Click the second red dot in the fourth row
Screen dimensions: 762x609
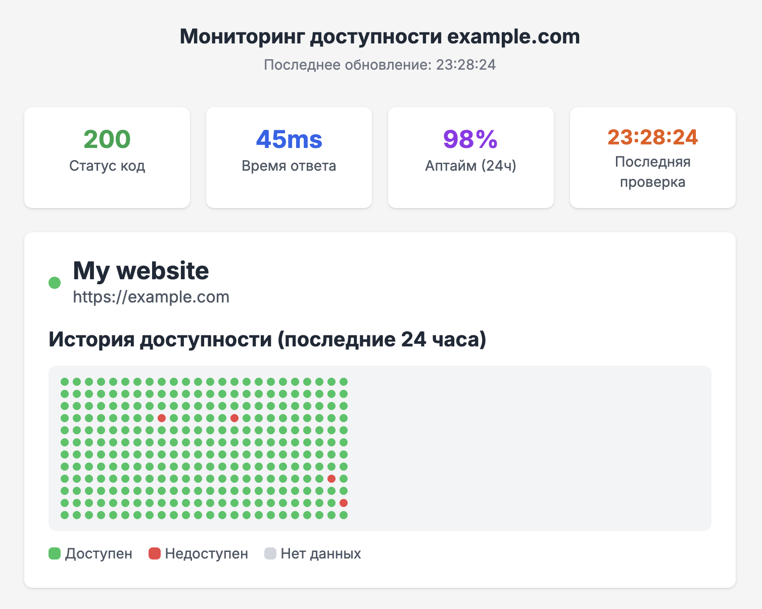[234, 418]
